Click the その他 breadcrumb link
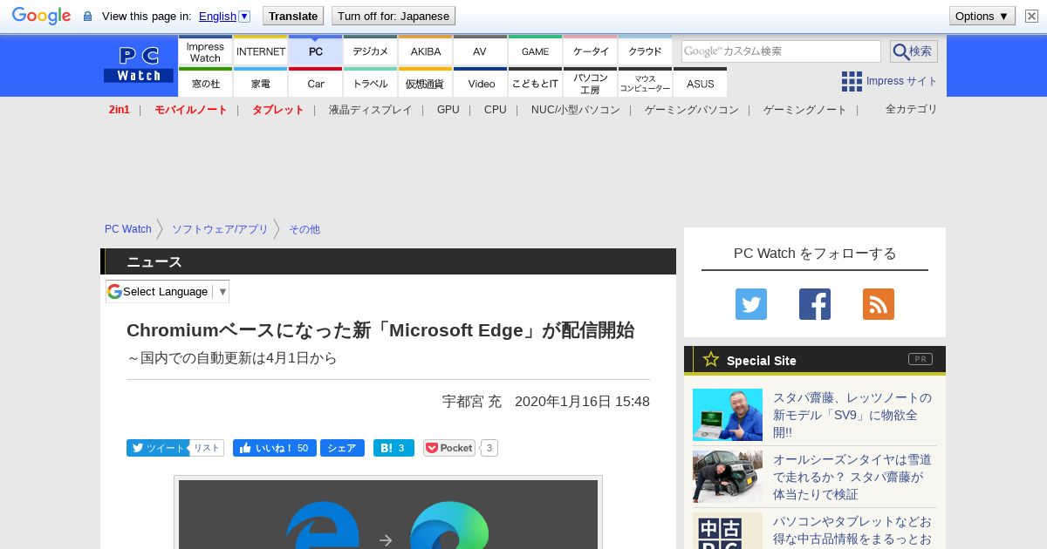Screen dimensions: 1047x549 click(305, 229)
